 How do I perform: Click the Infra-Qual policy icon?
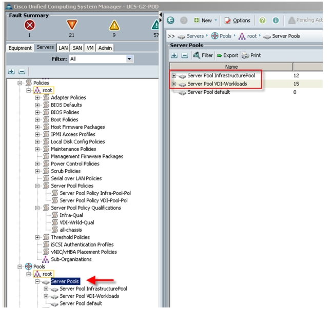(x=55, y=215)
